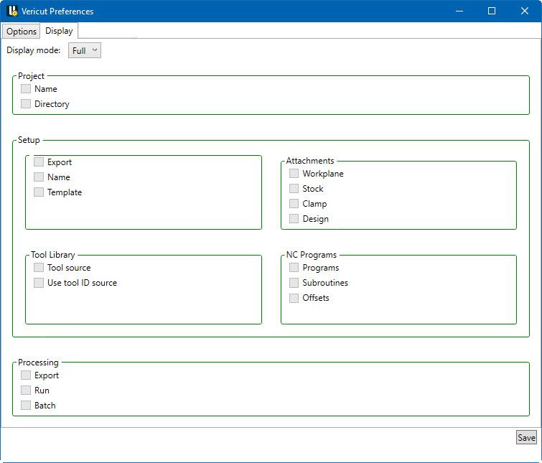Tick the Design checkbox
This screenshot has height=463, width=542.
tap(294, 219)
